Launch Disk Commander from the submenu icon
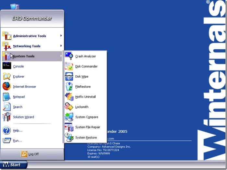 (69, 66)
